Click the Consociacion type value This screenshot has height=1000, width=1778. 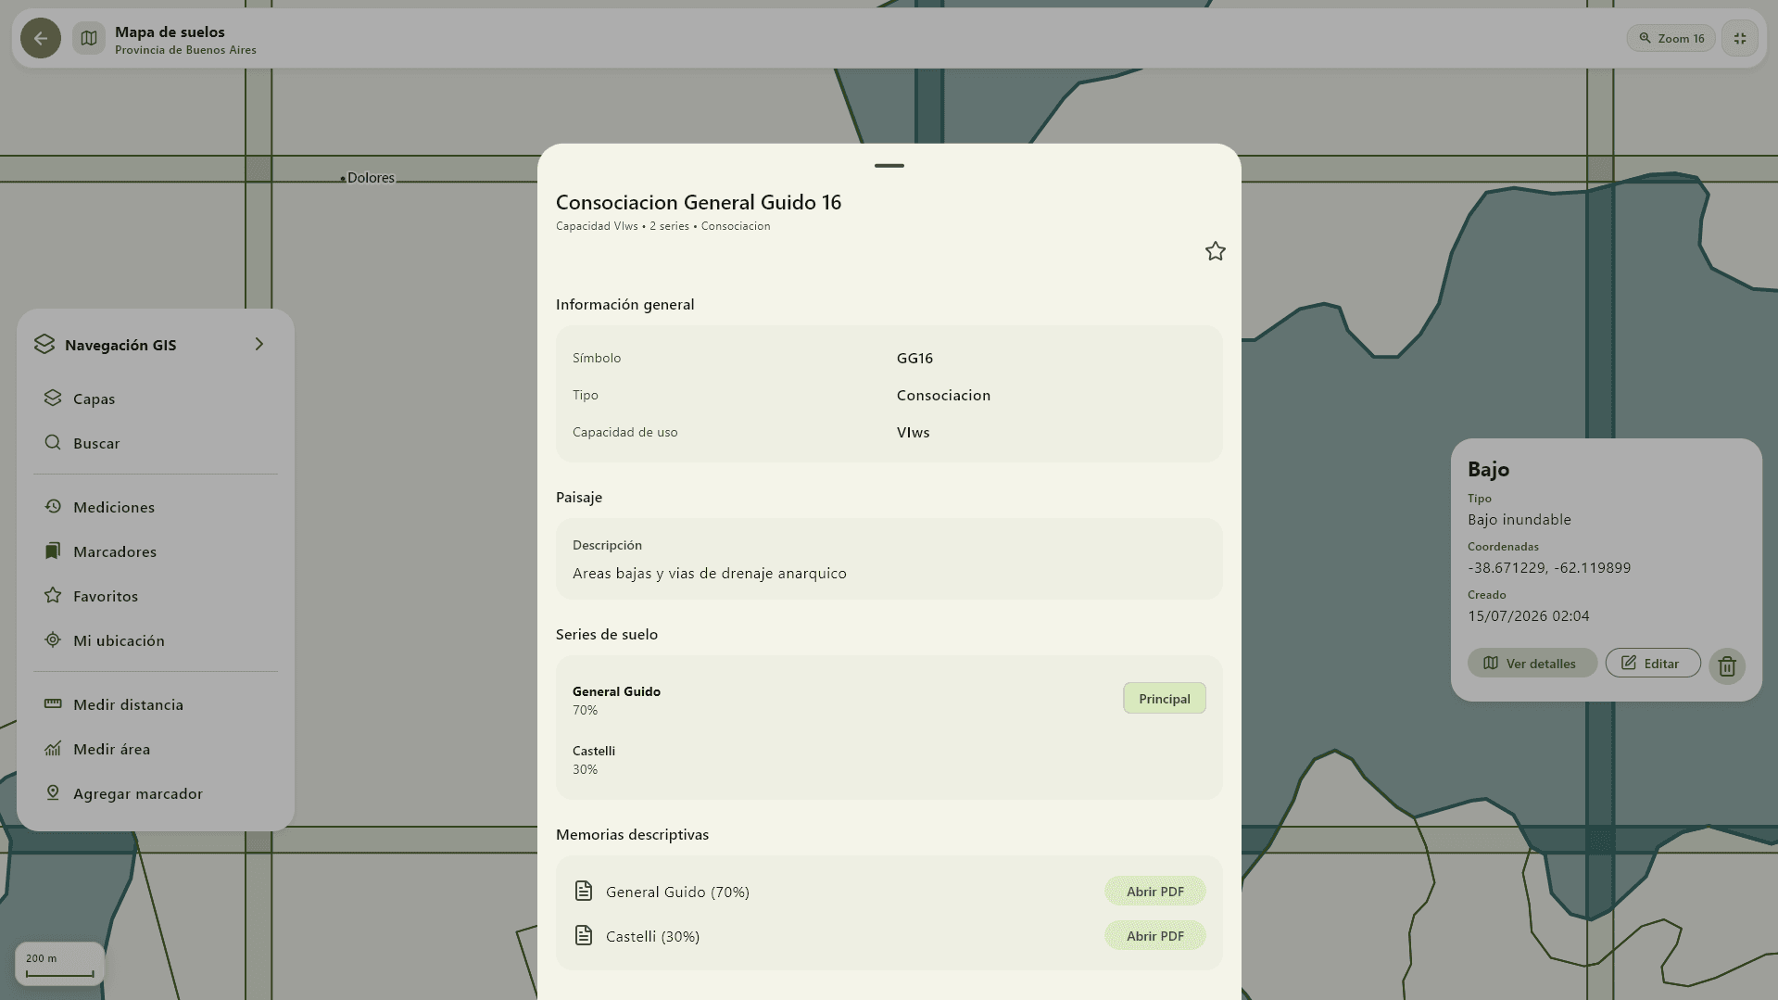[943, 395]
